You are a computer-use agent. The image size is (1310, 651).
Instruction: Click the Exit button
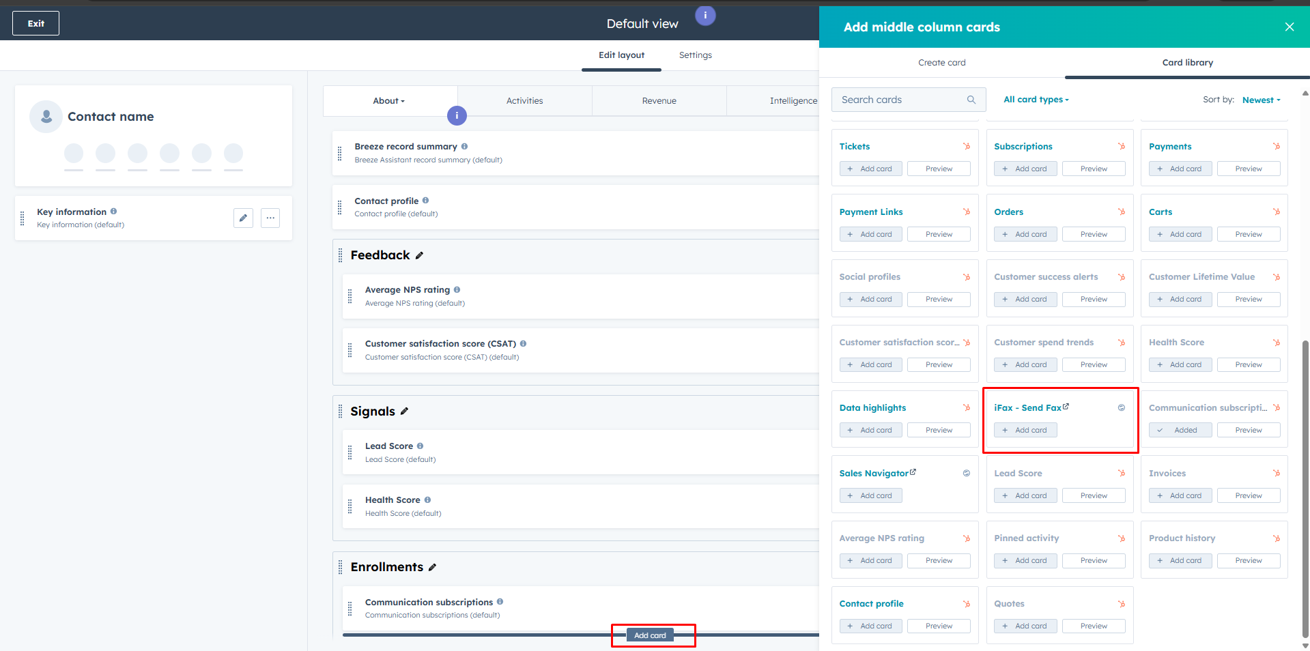pyautogui.click(x=35, y=23)
